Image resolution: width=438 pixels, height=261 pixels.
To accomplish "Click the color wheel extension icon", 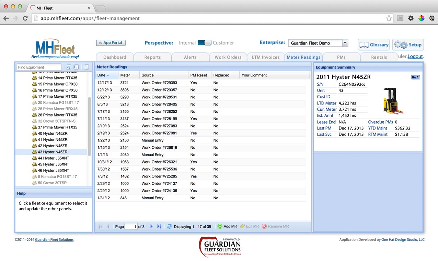I will pyautogui.click(x=421, y=18).
